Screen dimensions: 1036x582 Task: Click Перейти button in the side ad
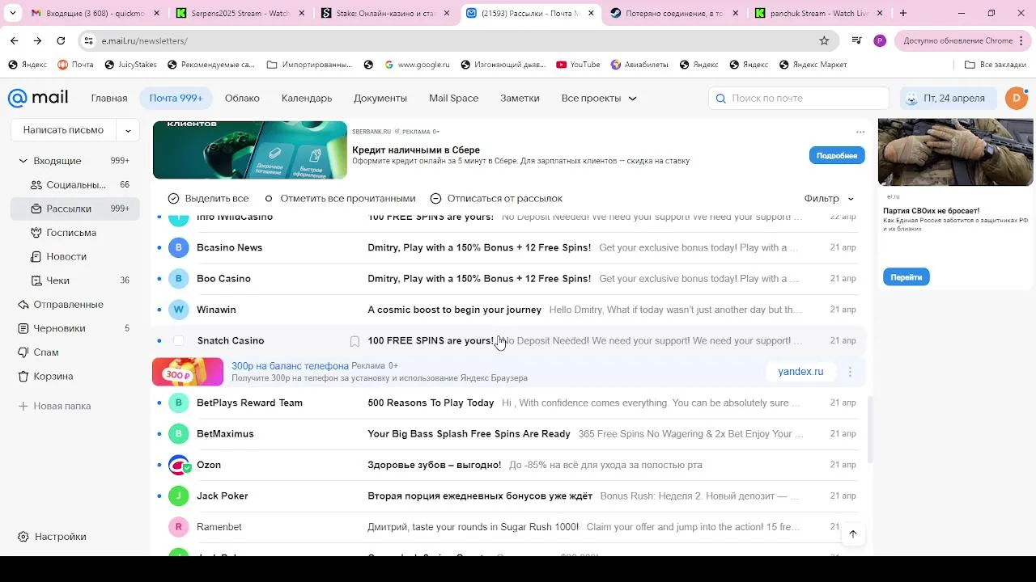tap(906, 277)
